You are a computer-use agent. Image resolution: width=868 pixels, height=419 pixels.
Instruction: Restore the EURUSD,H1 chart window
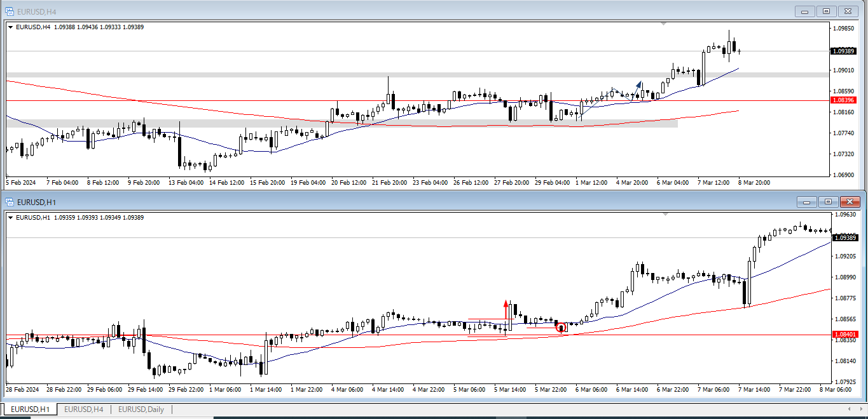(x=828, y=202)
